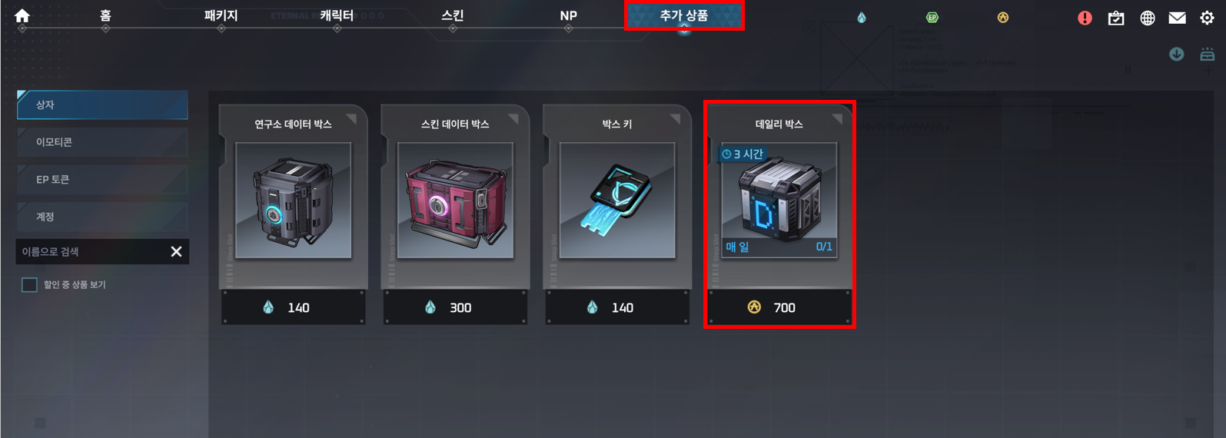Select the 박스 키 item thumbnail
The image size is (1226, 438).
click(617, 201)
